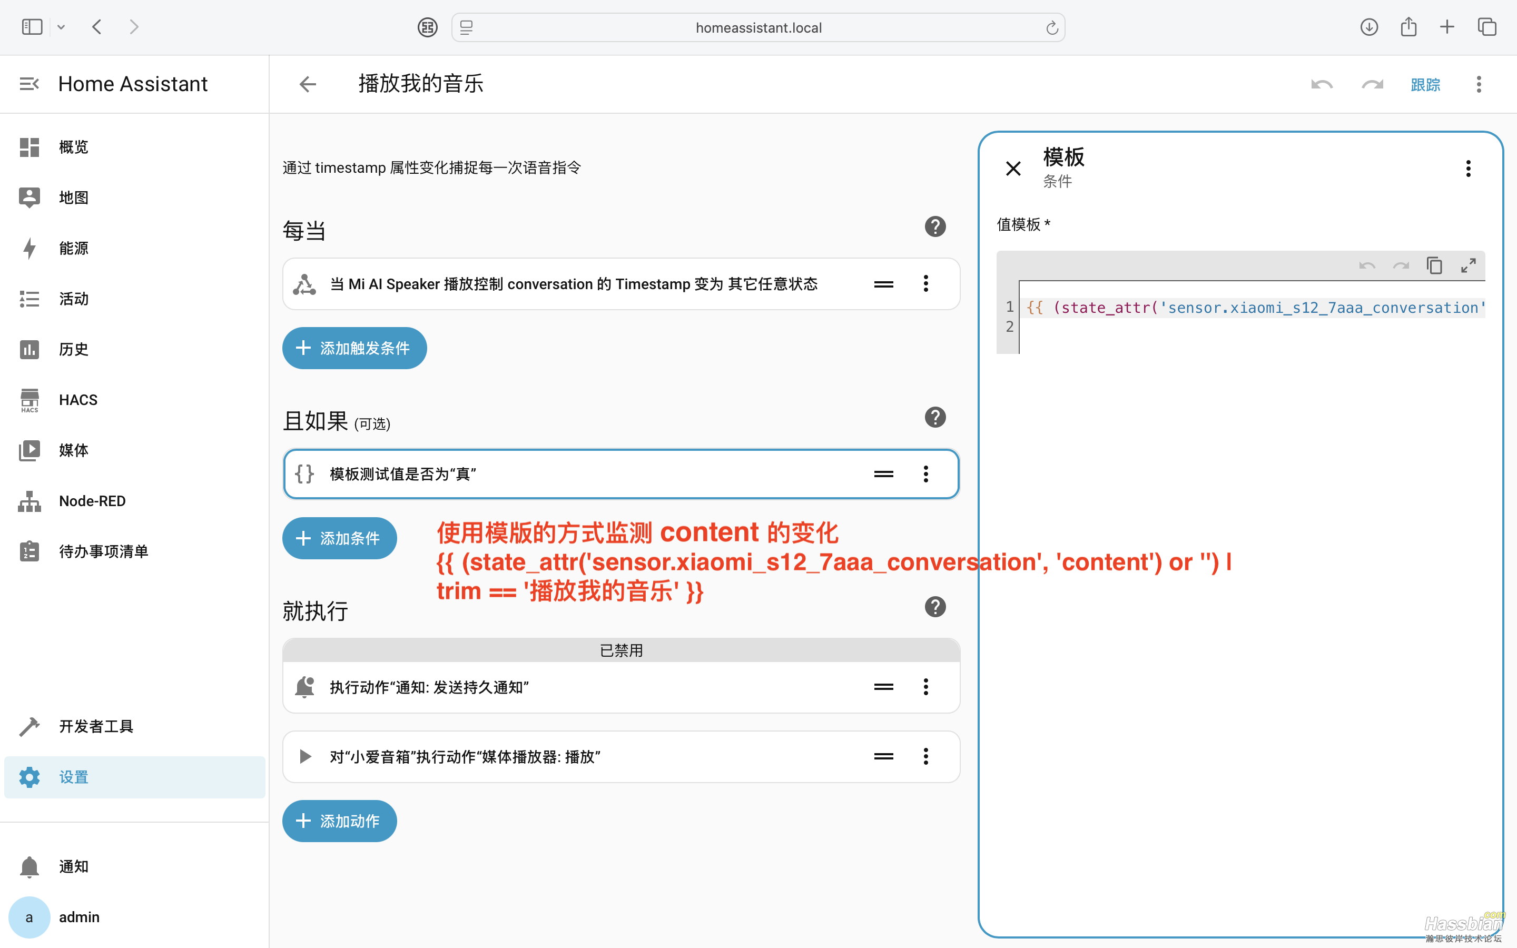The width and height of the screenshot is (1517, 948).
Task: Expand the 媒体播放器: 播放 action row
Action: tap(464, 757)
